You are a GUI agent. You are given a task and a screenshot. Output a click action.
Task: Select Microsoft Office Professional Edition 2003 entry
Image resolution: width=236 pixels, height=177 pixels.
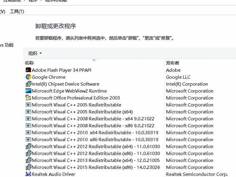[x=76, y=98]
